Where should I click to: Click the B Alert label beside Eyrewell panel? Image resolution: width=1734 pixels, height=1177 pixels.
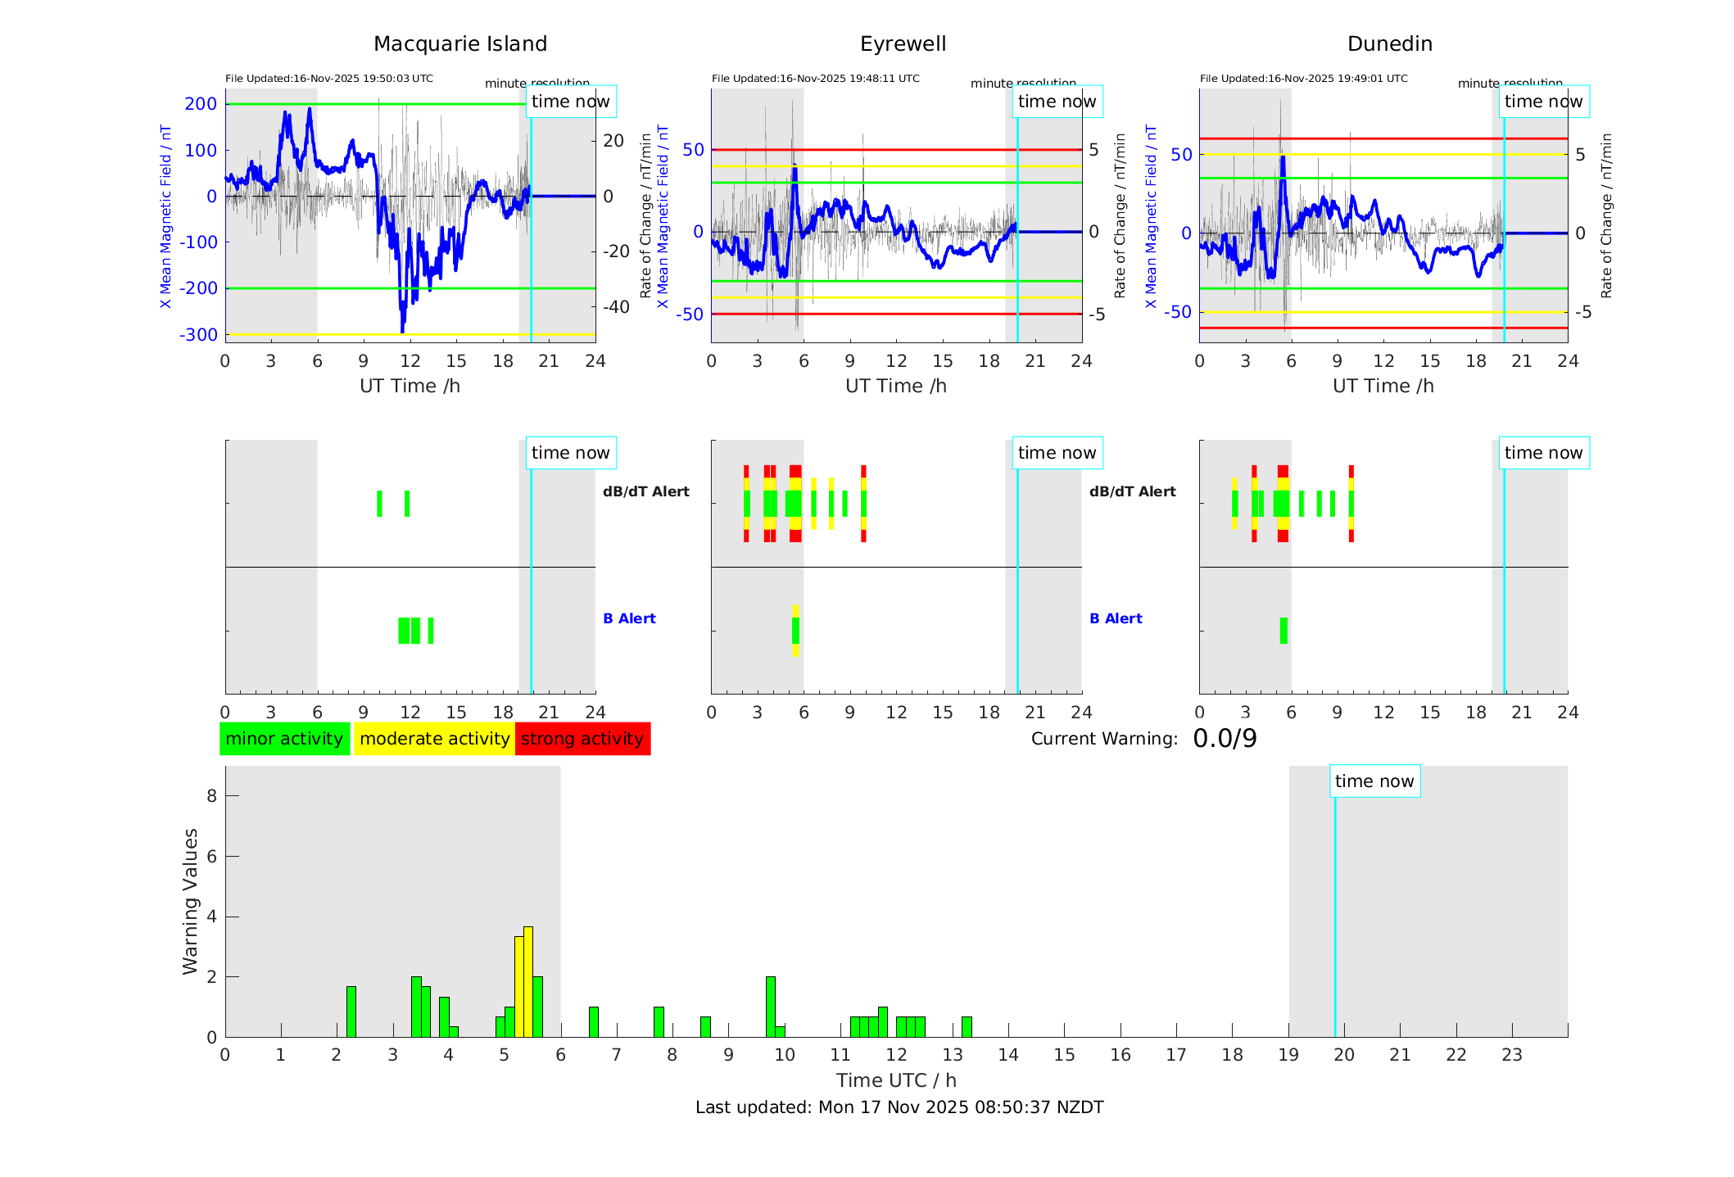coord(1116,618)
